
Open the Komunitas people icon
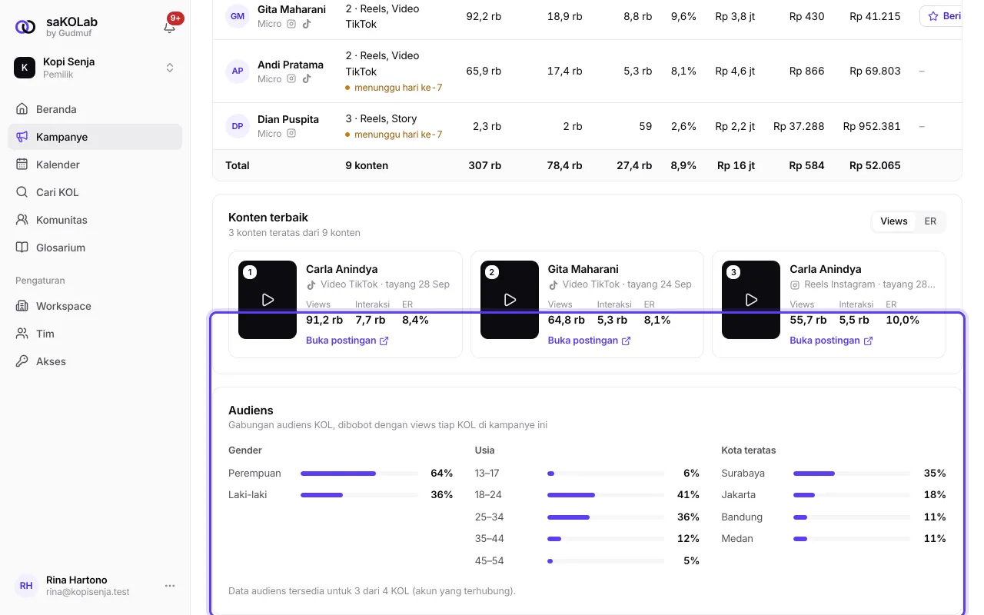tap(22, 220)
